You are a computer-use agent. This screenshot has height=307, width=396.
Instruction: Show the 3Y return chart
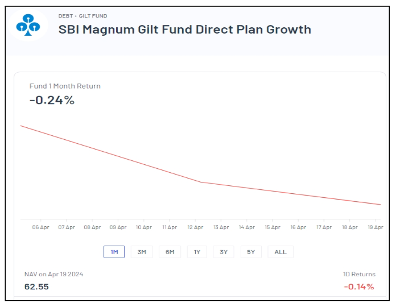coord(224,252)
